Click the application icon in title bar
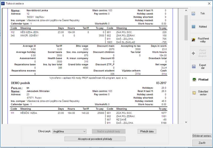The image size is (213, 148). [3, 3]
